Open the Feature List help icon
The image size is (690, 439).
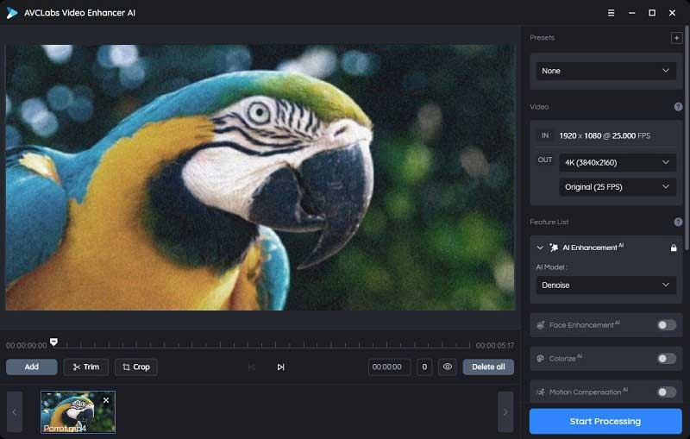point(678,223)
